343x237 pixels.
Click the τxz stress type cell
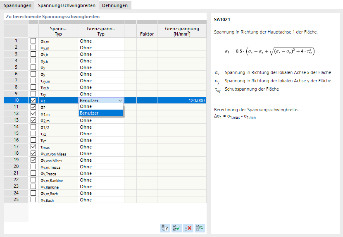[58, 134]
